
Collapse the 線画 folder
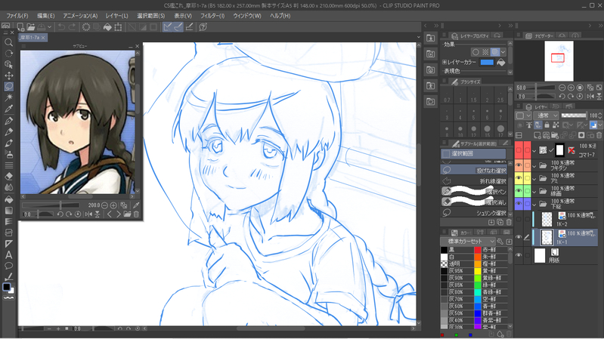[x=534, y=192]
